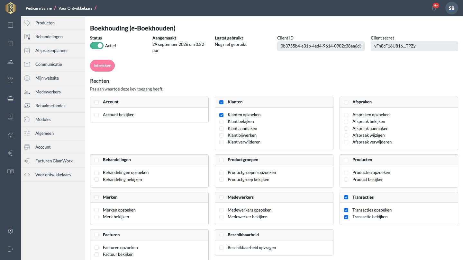Open the Medewerkers settings menu item
Image resolution: width=463 pixels, height=260 pixels.
coord(53,92)
